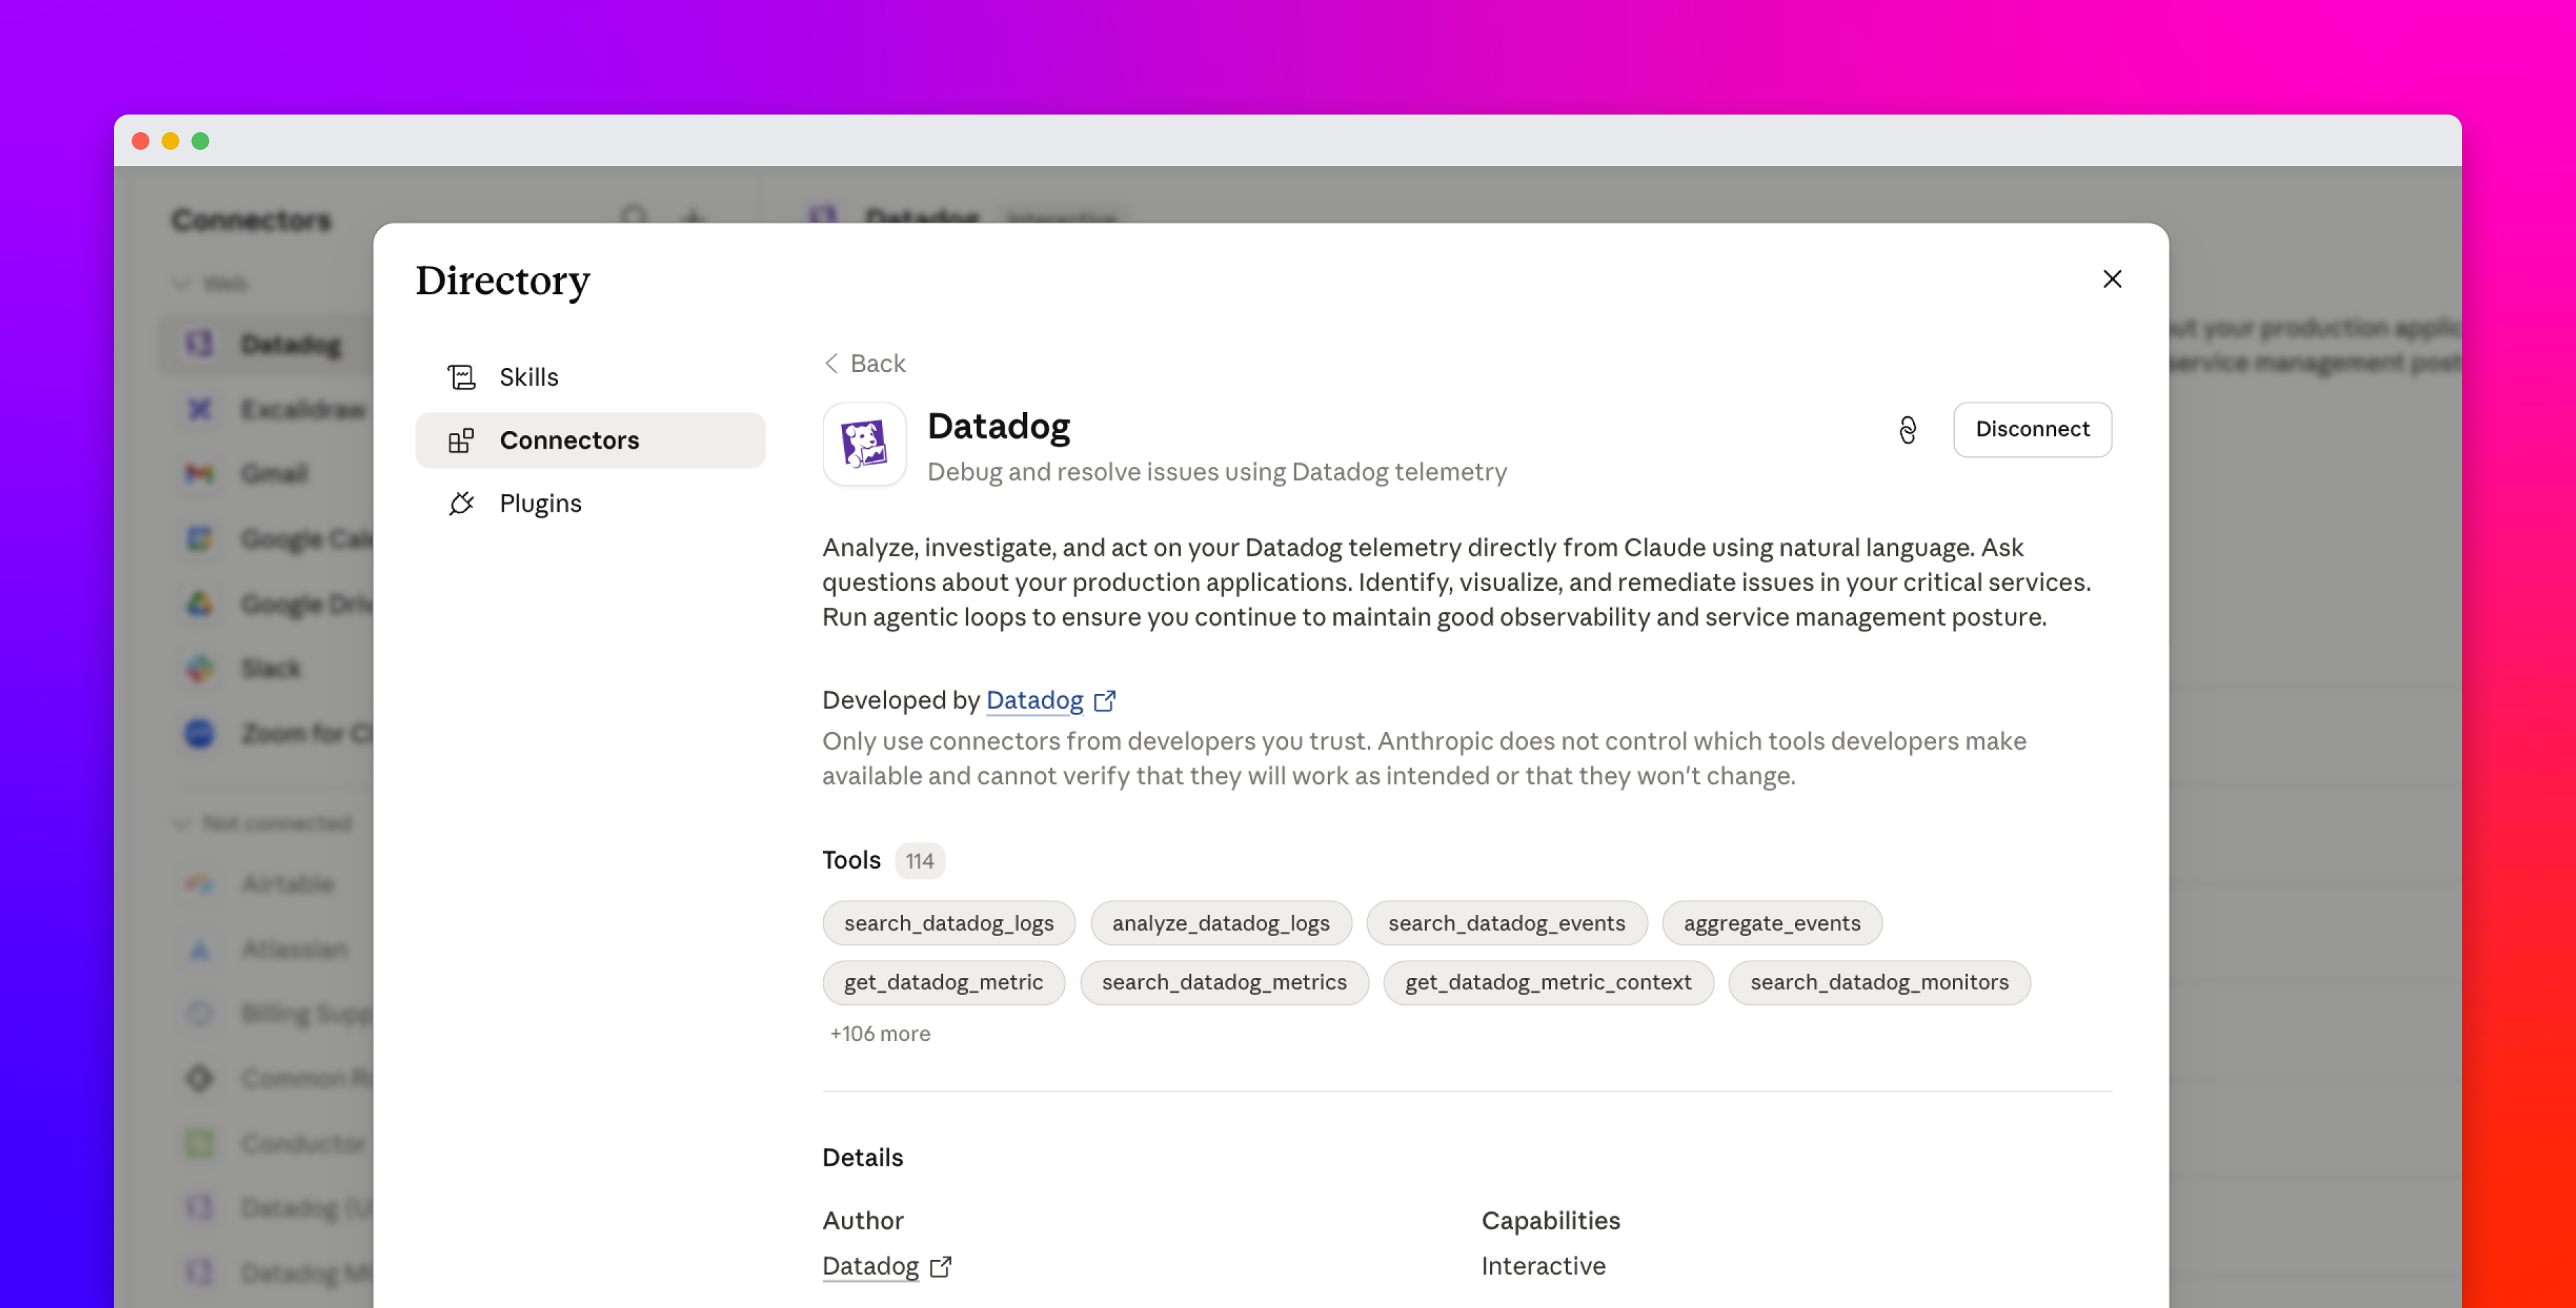Click the Details section heading
Screen dimensions: 2576x1308
click(862, 1157)
